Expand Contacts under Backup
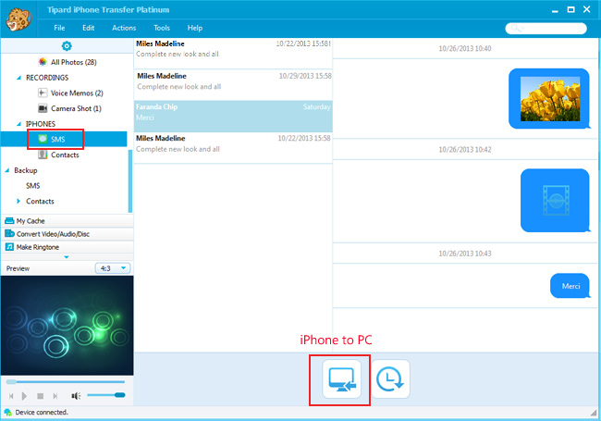This screenshot has height=421, width=601. 18,202
